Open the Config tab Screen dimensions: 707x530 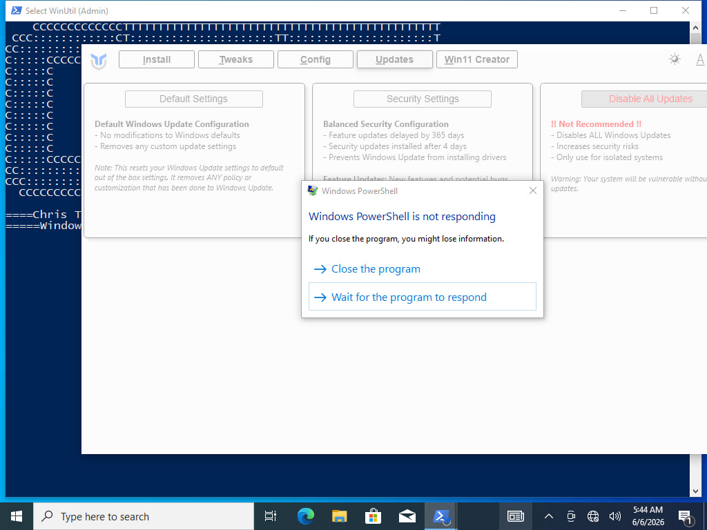click(x=315, y=59)
